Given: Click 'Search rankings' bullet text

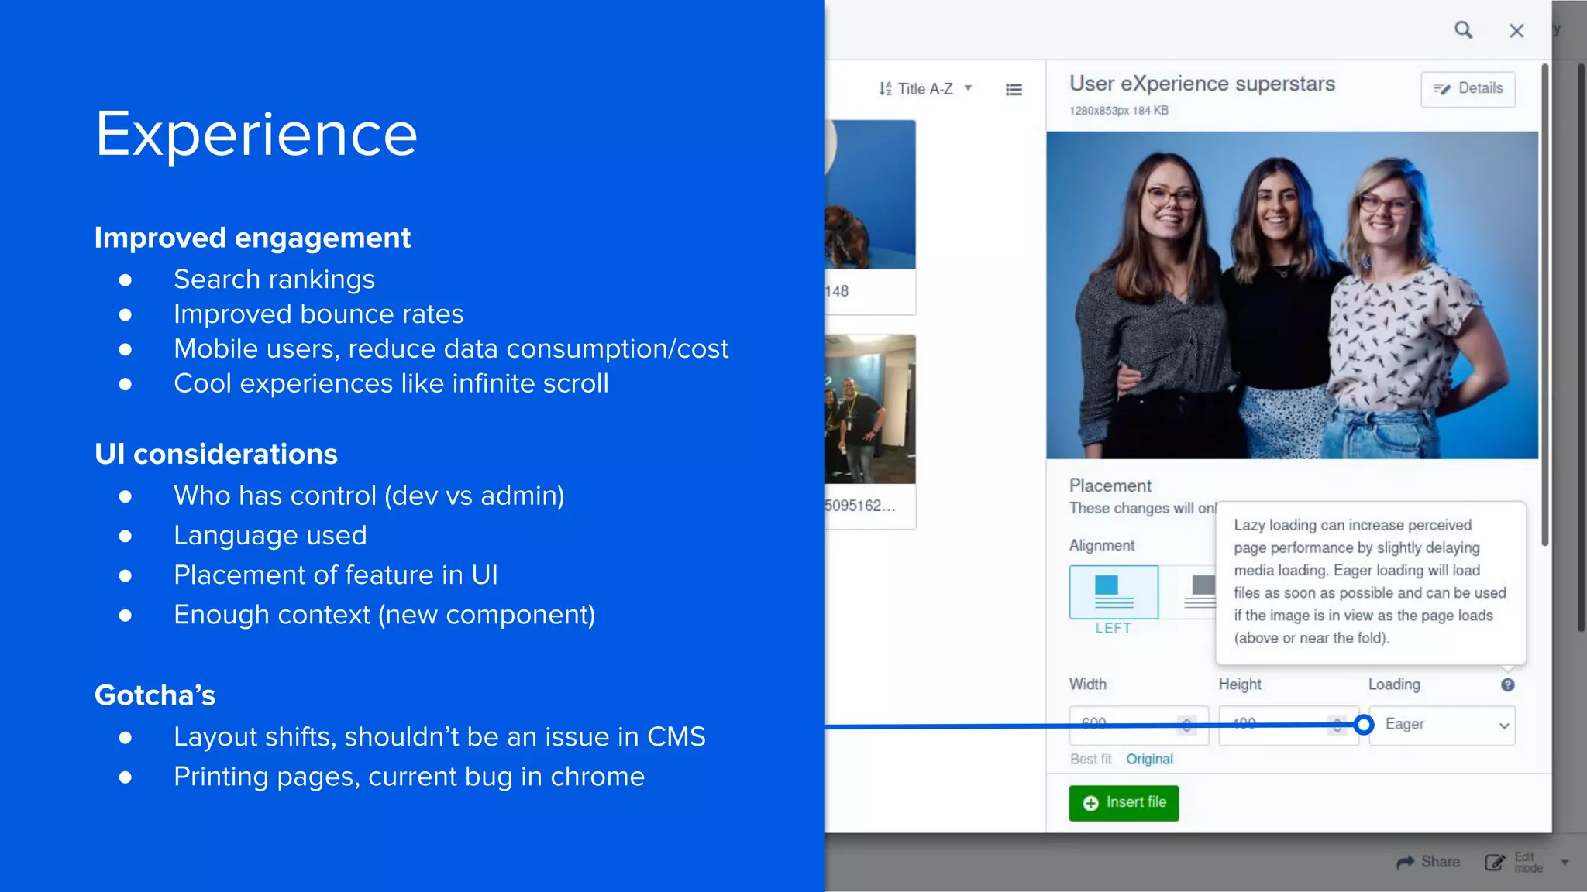Looking at the screenshot, I should (x=274, y=279).
